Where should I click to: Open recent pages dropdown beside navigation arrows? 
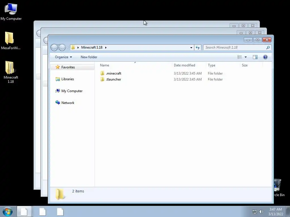(68, 47)
